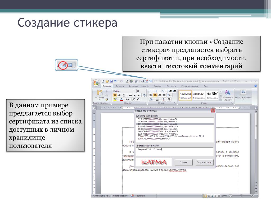Select the Заголово... heading style thumbnail
This screenshot has height=203, width=271.
tap(212, 95)
